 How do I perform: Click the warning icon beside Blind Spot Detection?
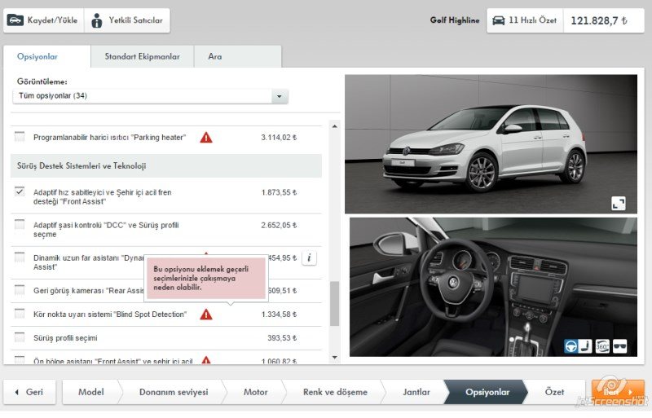pos(206,315)
